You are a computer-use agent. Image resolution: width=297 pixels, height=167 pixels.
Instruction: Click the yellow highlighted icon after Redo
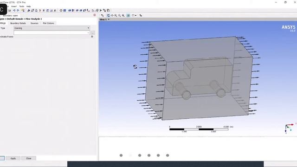pyautogui.click(x=23, y=10)
